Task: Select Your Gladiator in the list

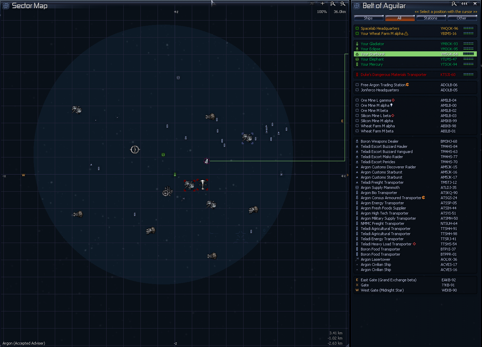Action: pyautogui.click(x=372, y=44)
